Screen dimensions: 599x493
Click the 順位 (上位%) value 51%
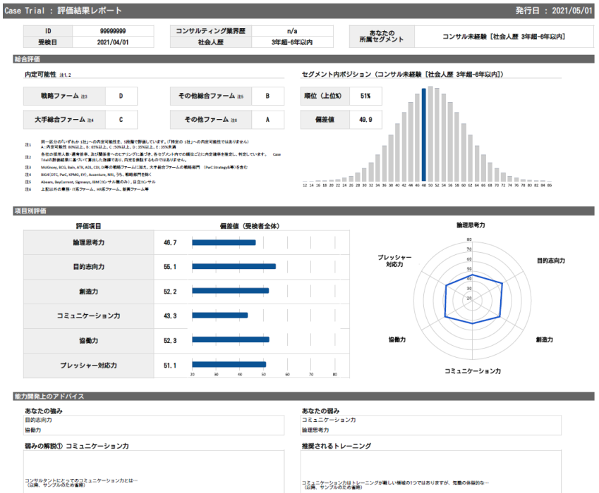click(365, 96)
